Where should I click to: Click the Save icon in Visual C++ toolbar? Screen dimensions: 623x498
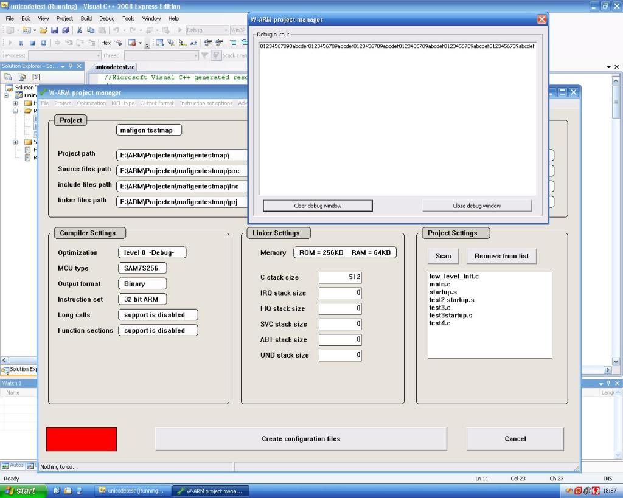pyautogui.click(x=54, y=30)
